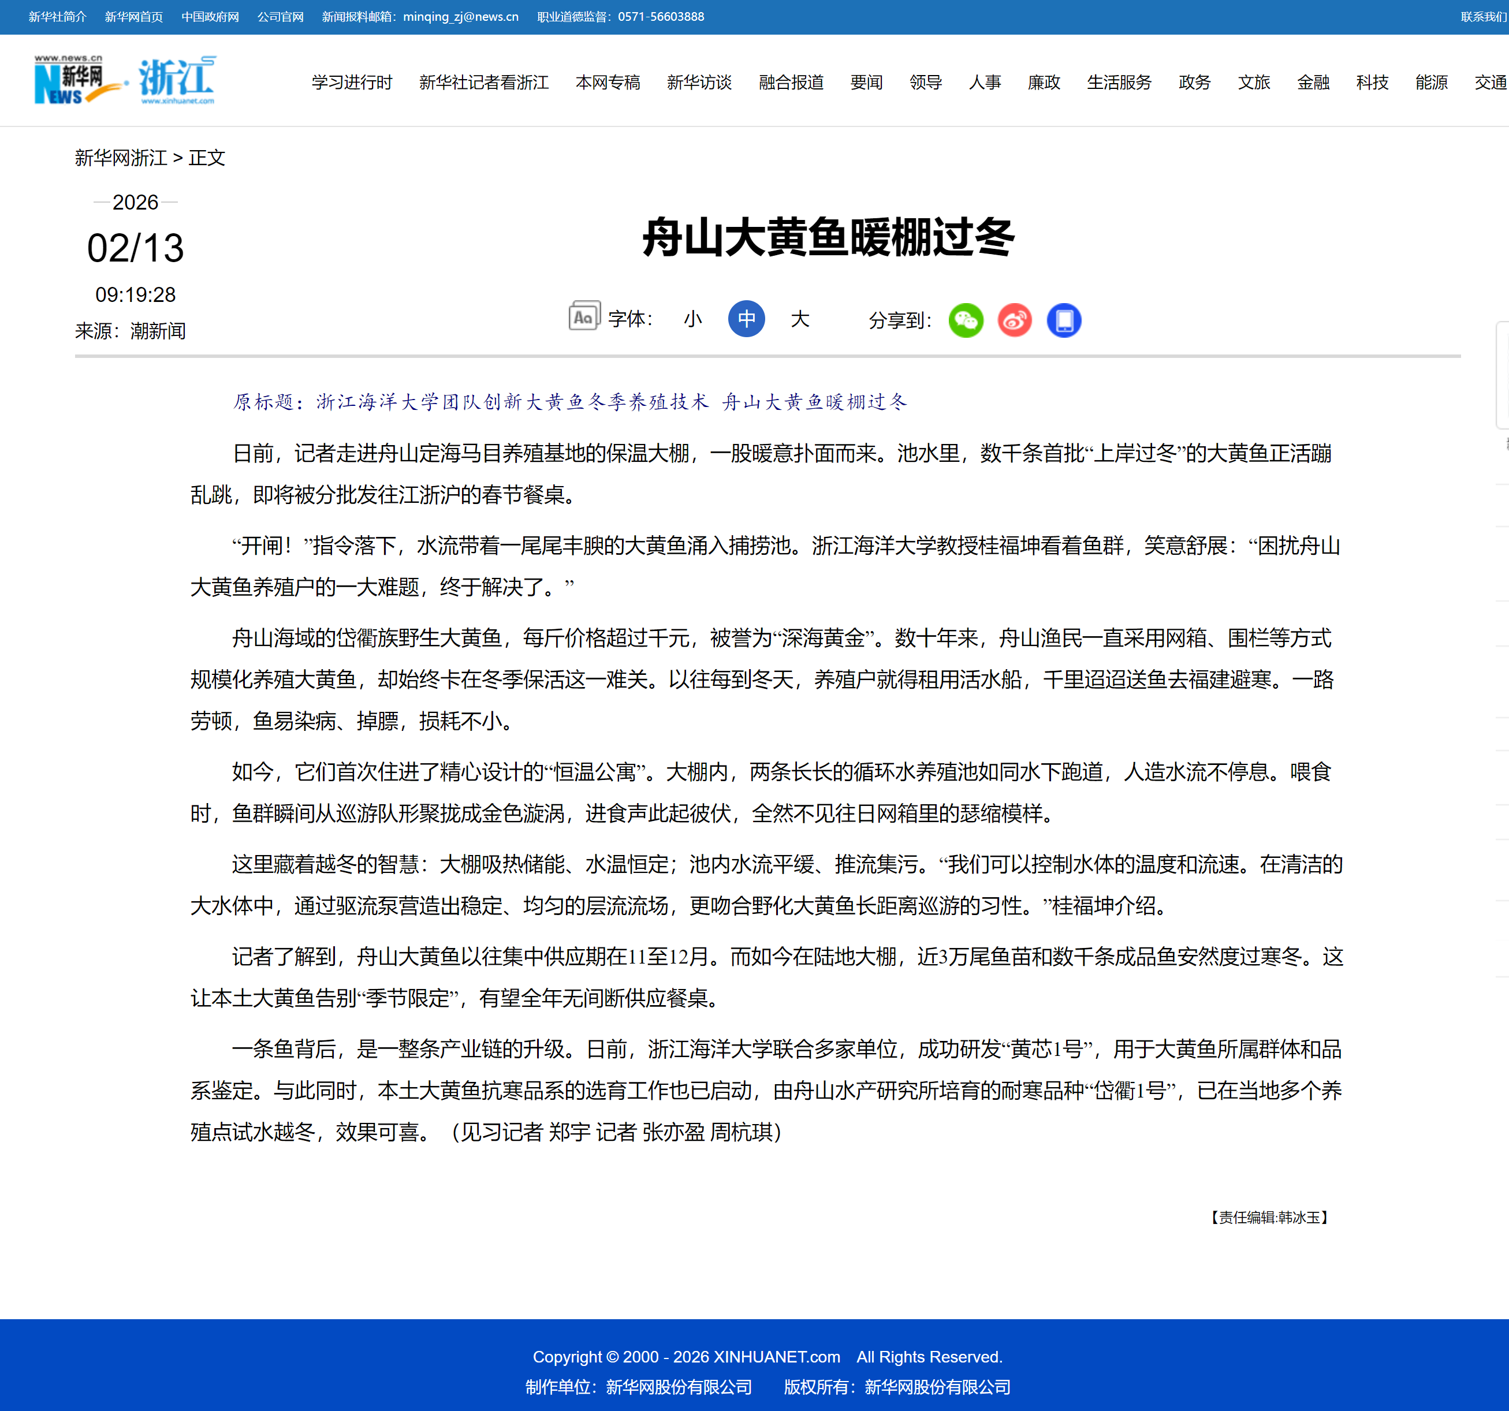This screenshot has width=1509, height=1411.
Task: Go to 政务 section
Action: pos(1194,82)
